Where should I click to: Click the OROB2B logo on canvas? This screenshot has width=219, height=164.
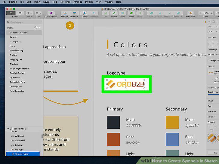(126, 84)
